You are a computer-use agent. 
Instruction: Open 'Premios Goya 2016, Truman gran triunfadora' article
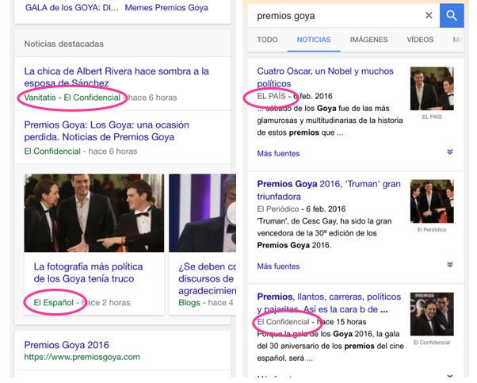[x=329, y=190]
